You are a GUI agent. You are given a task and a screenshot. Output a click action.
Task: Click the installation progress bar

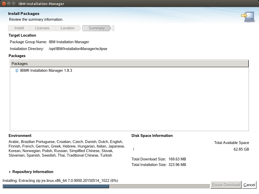[106, 186]
